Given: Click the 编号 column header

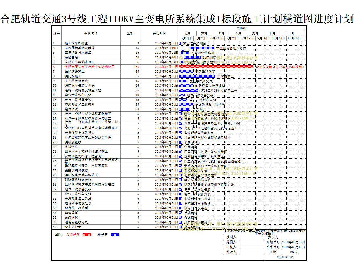Looking at the screenshot, I should (57, 34).
